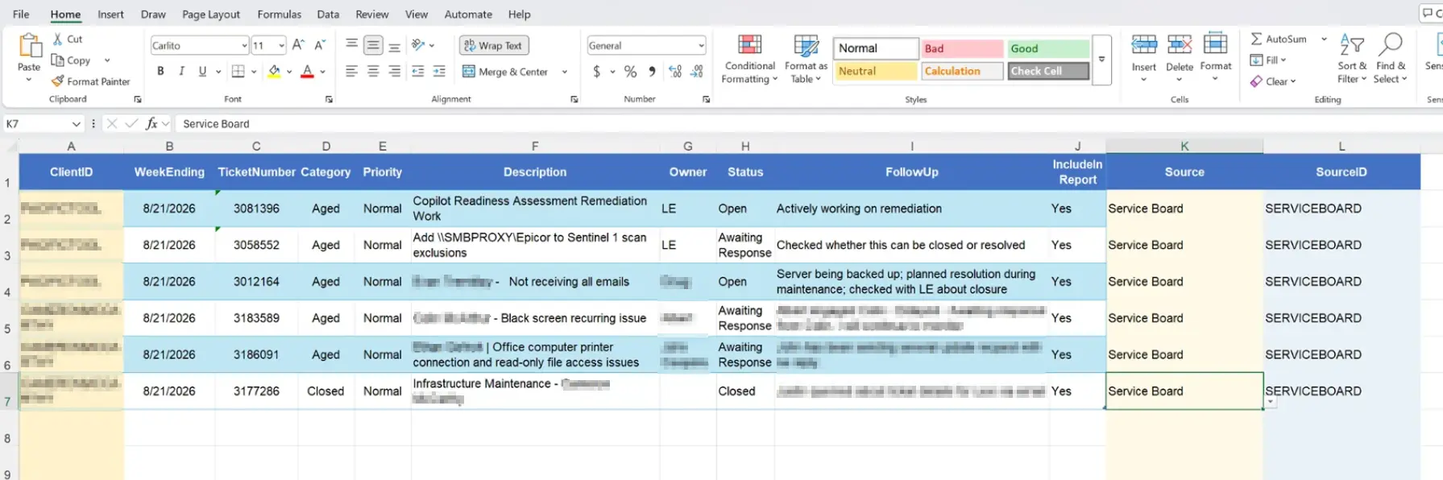This screenshot has width=1443, height=480.
Task: Open number format General dropdown
Action: (x=701, y=46)
